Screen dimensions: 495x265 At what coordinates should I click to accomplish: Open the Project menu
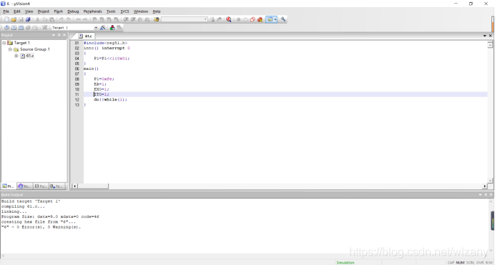(43, 11)
